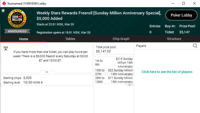The width and height of the screenshot is (200, 113).
Task: Click the broadcast antenna announcement icon
Action: pyautogui.click(x=6, y=49)
